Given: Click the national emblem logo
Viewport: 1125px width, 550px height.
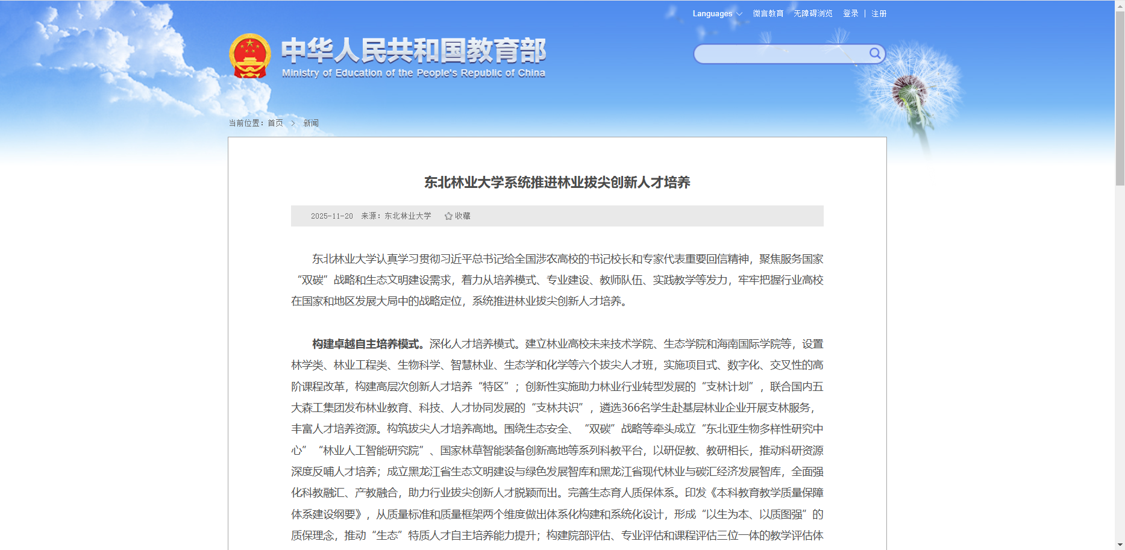Looking at the screenshot, I should (x=249, y=56).
